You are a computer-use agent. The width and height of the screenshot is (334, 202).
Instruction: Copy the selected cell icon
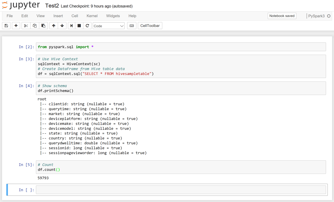point(35,25)
